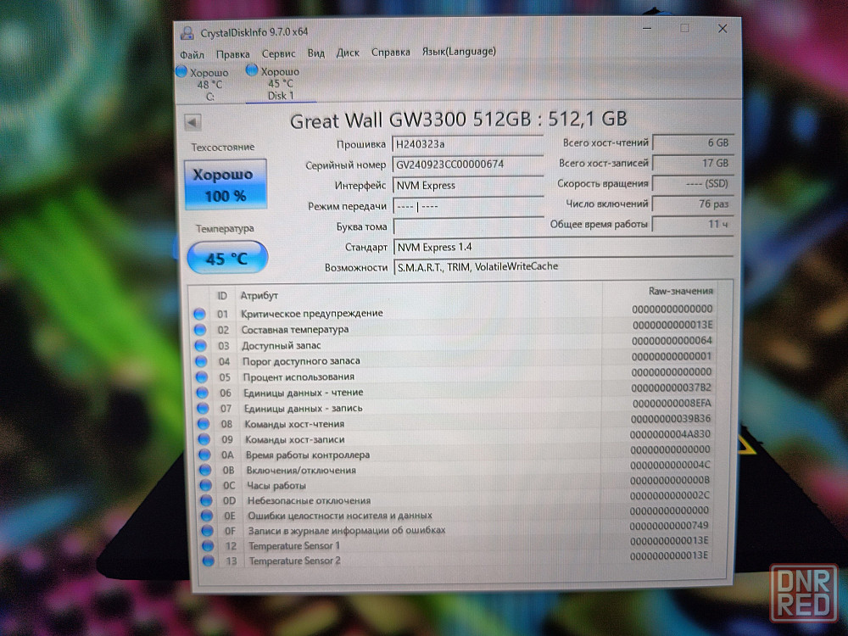Click status dot for attribute 07
Screen dimensions: 848x636
(x=203, y=409)
